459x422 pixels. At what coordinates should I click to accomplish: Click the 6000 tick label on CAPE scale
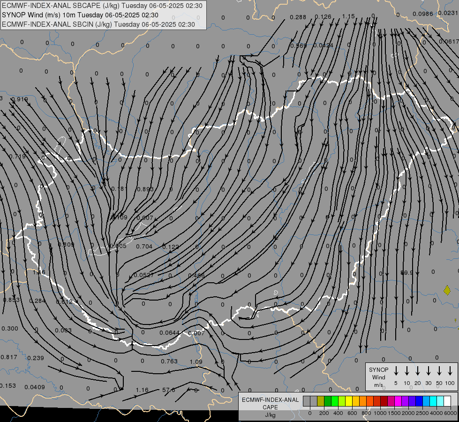coord(451,413)
